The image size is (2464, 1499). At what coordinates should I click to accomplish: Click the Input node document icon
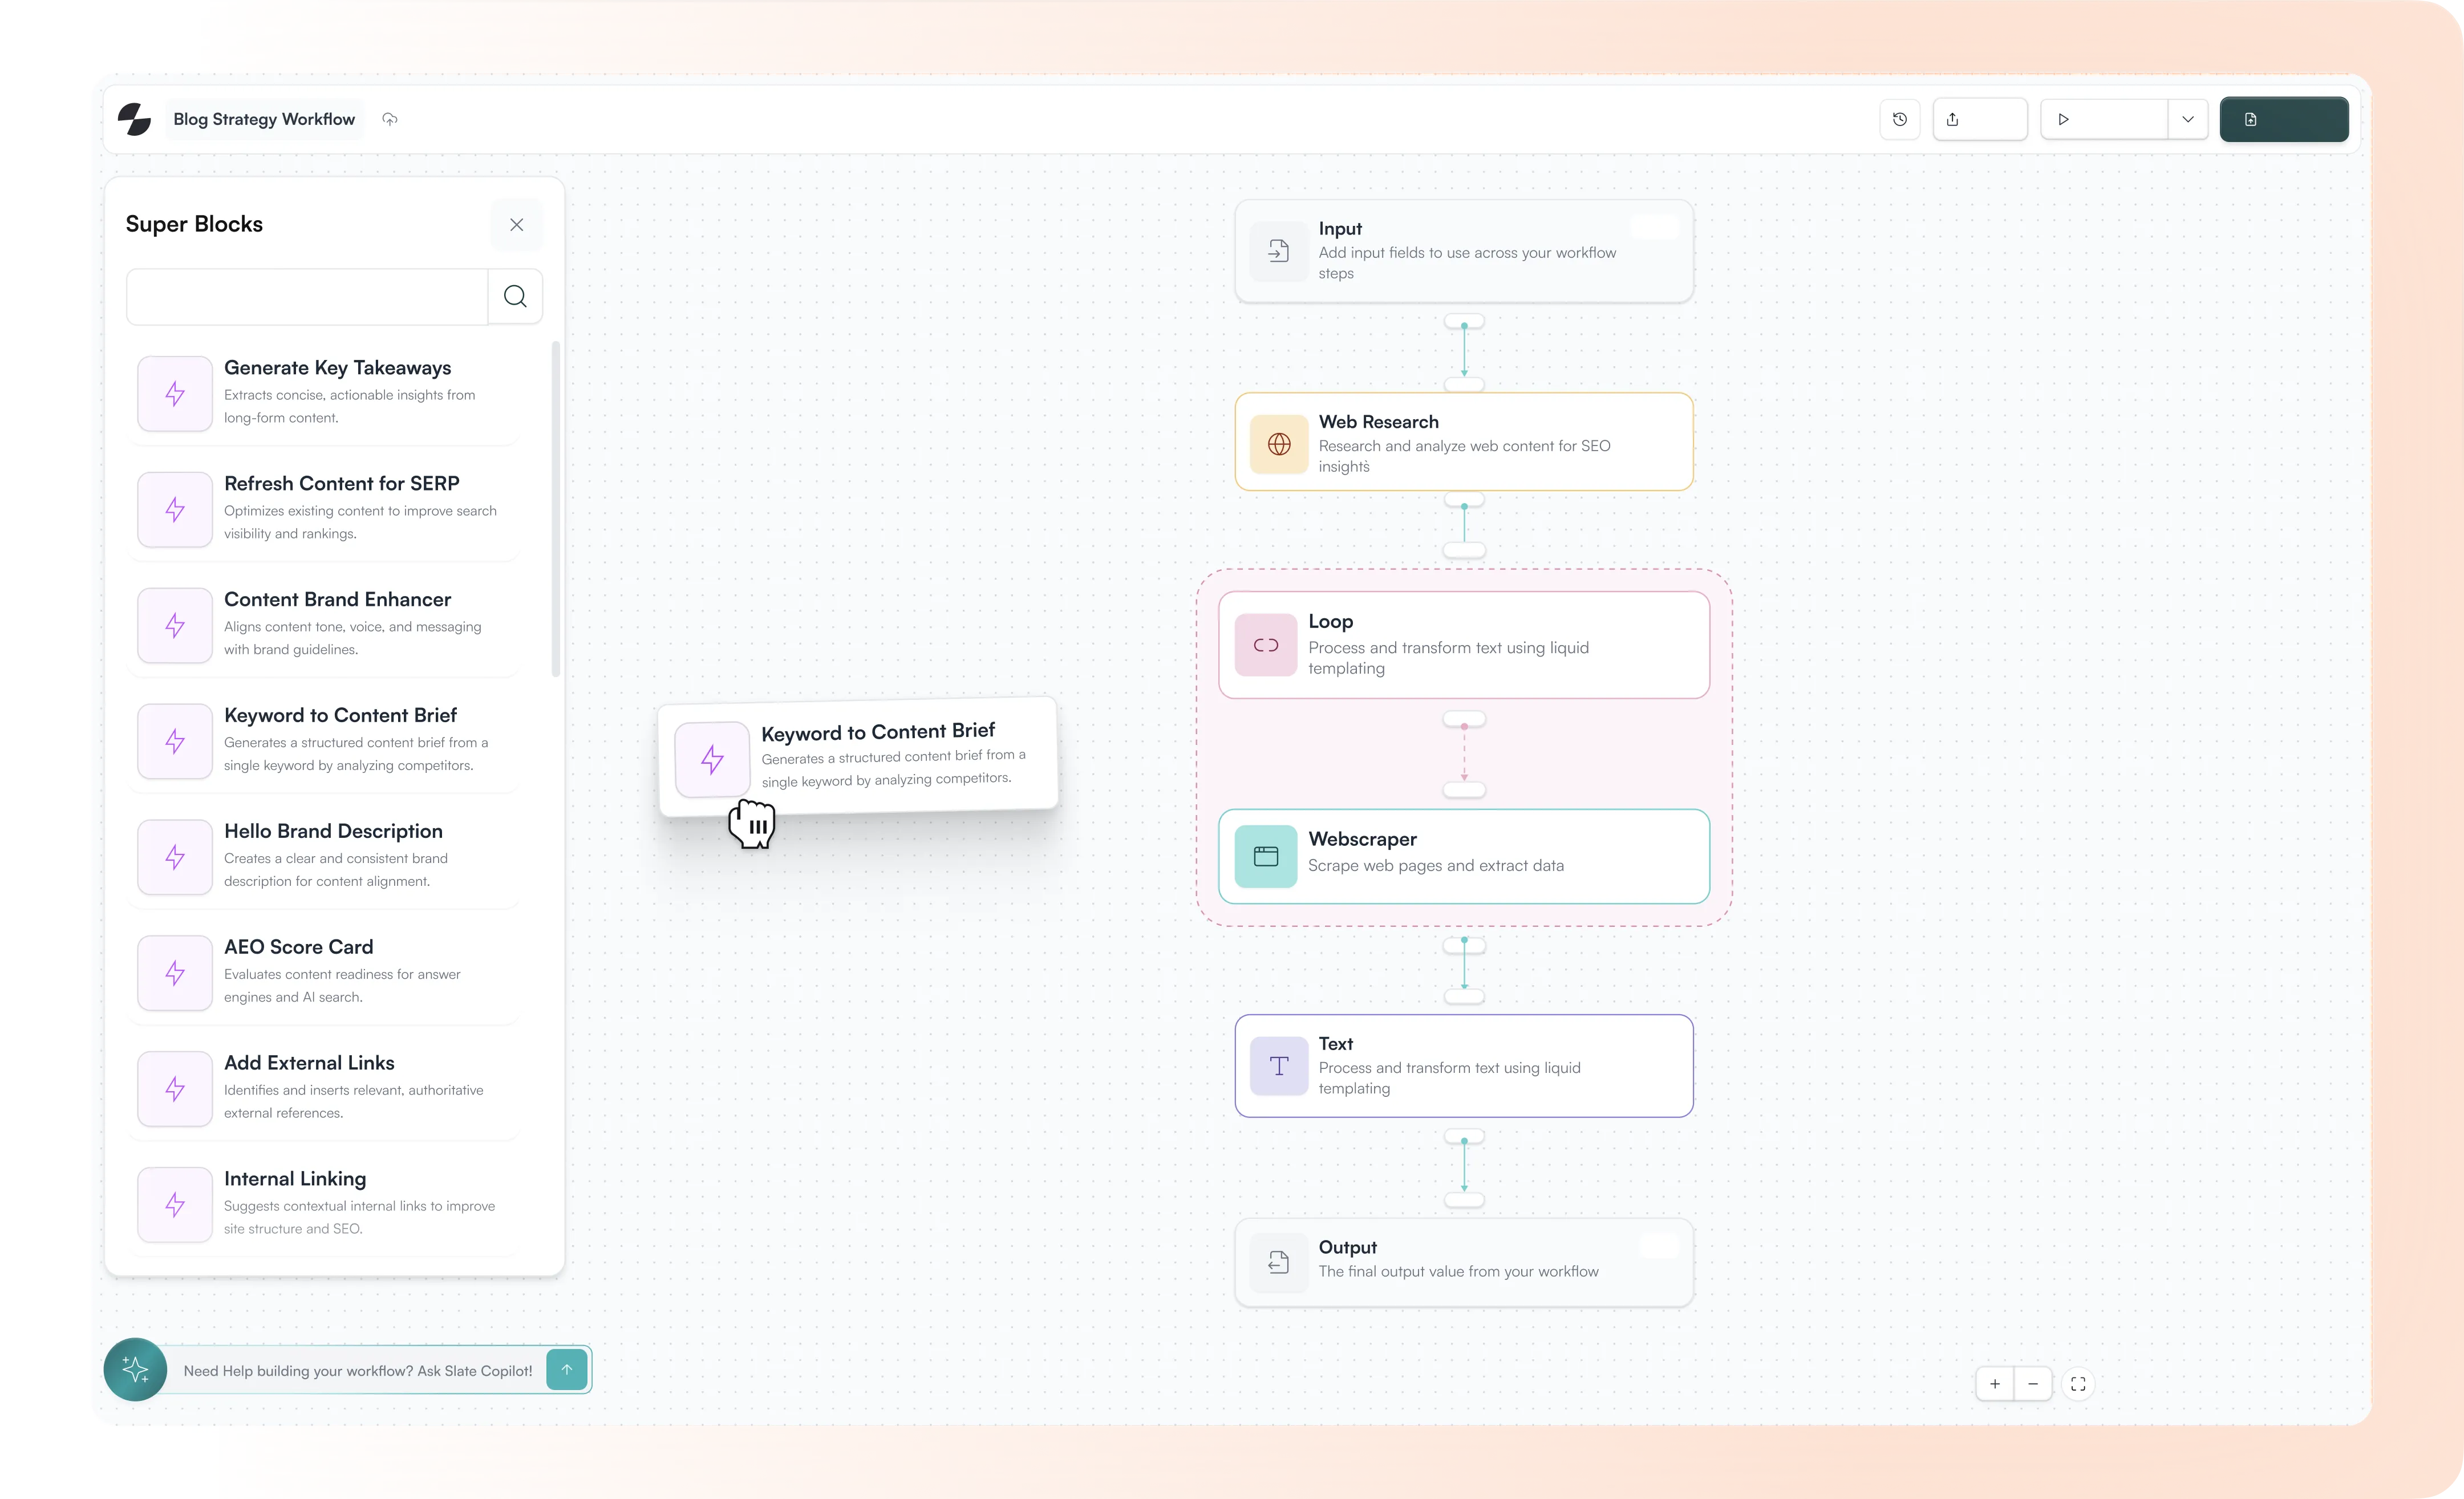pyautogui.click(x=1278, y=251)
